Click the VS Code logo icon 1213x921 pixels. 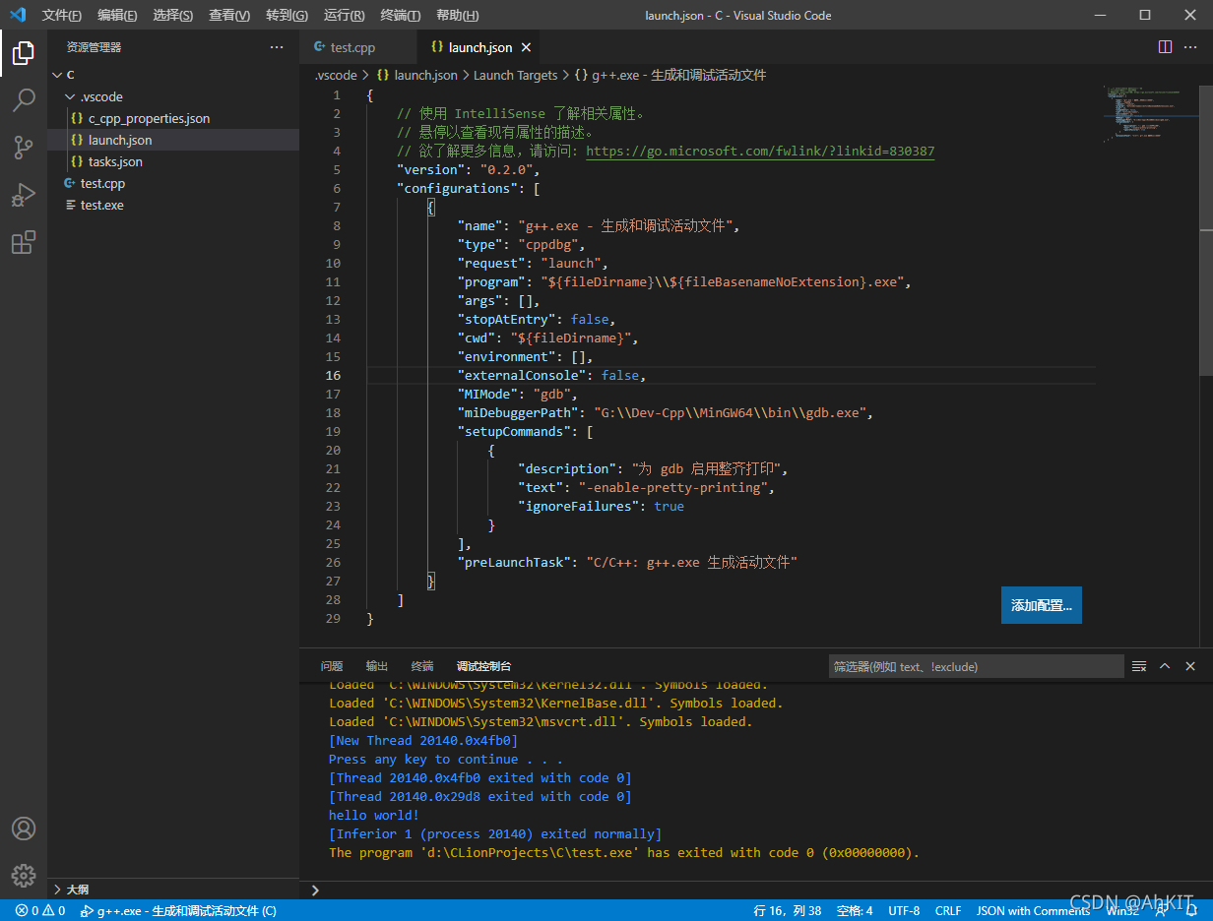click(18, 15)
